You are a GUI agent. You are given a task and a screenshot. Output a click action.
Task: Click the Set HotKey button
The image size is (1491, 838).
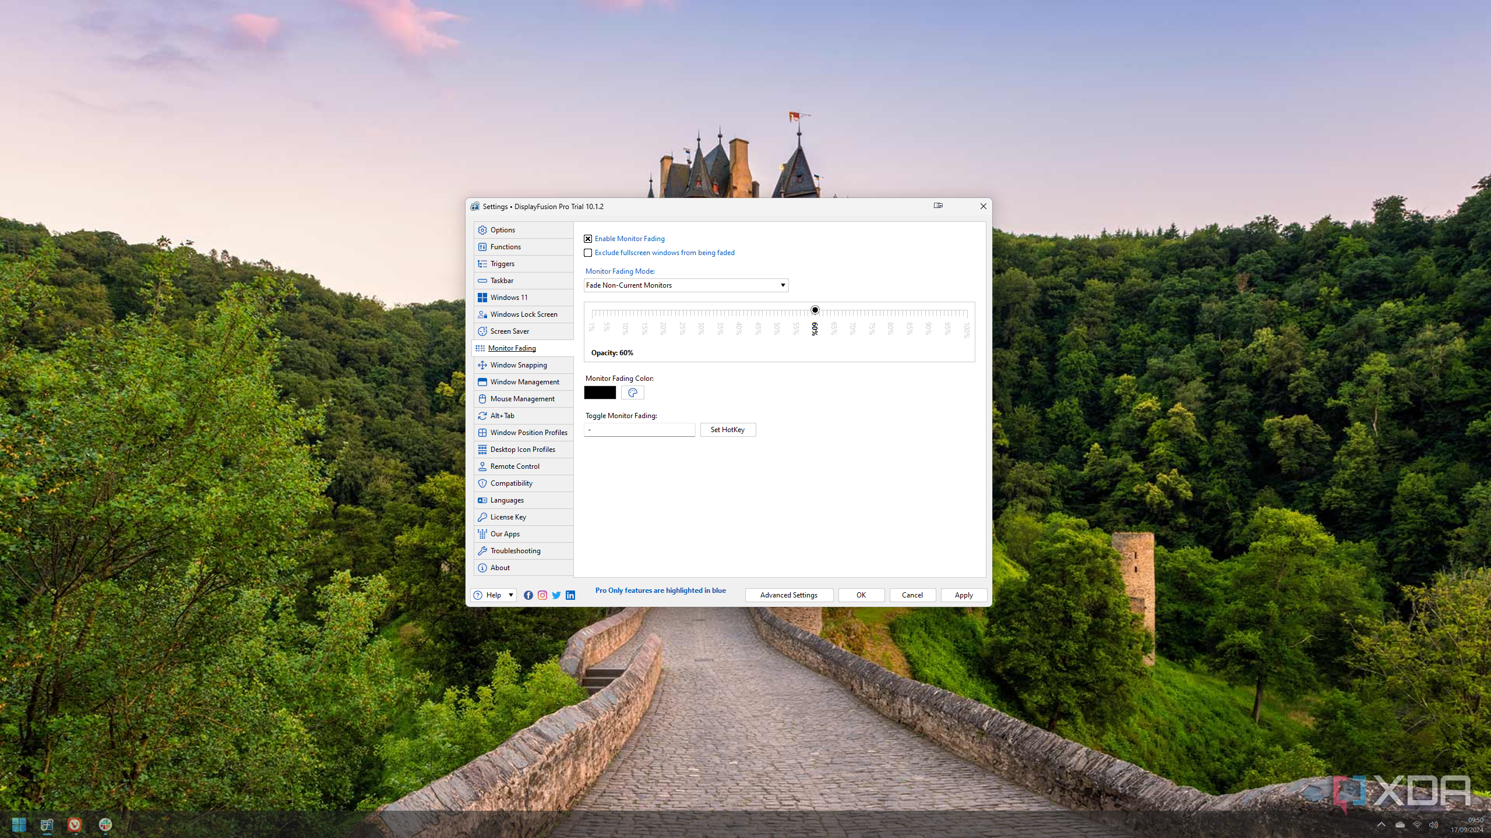point(728,430)
